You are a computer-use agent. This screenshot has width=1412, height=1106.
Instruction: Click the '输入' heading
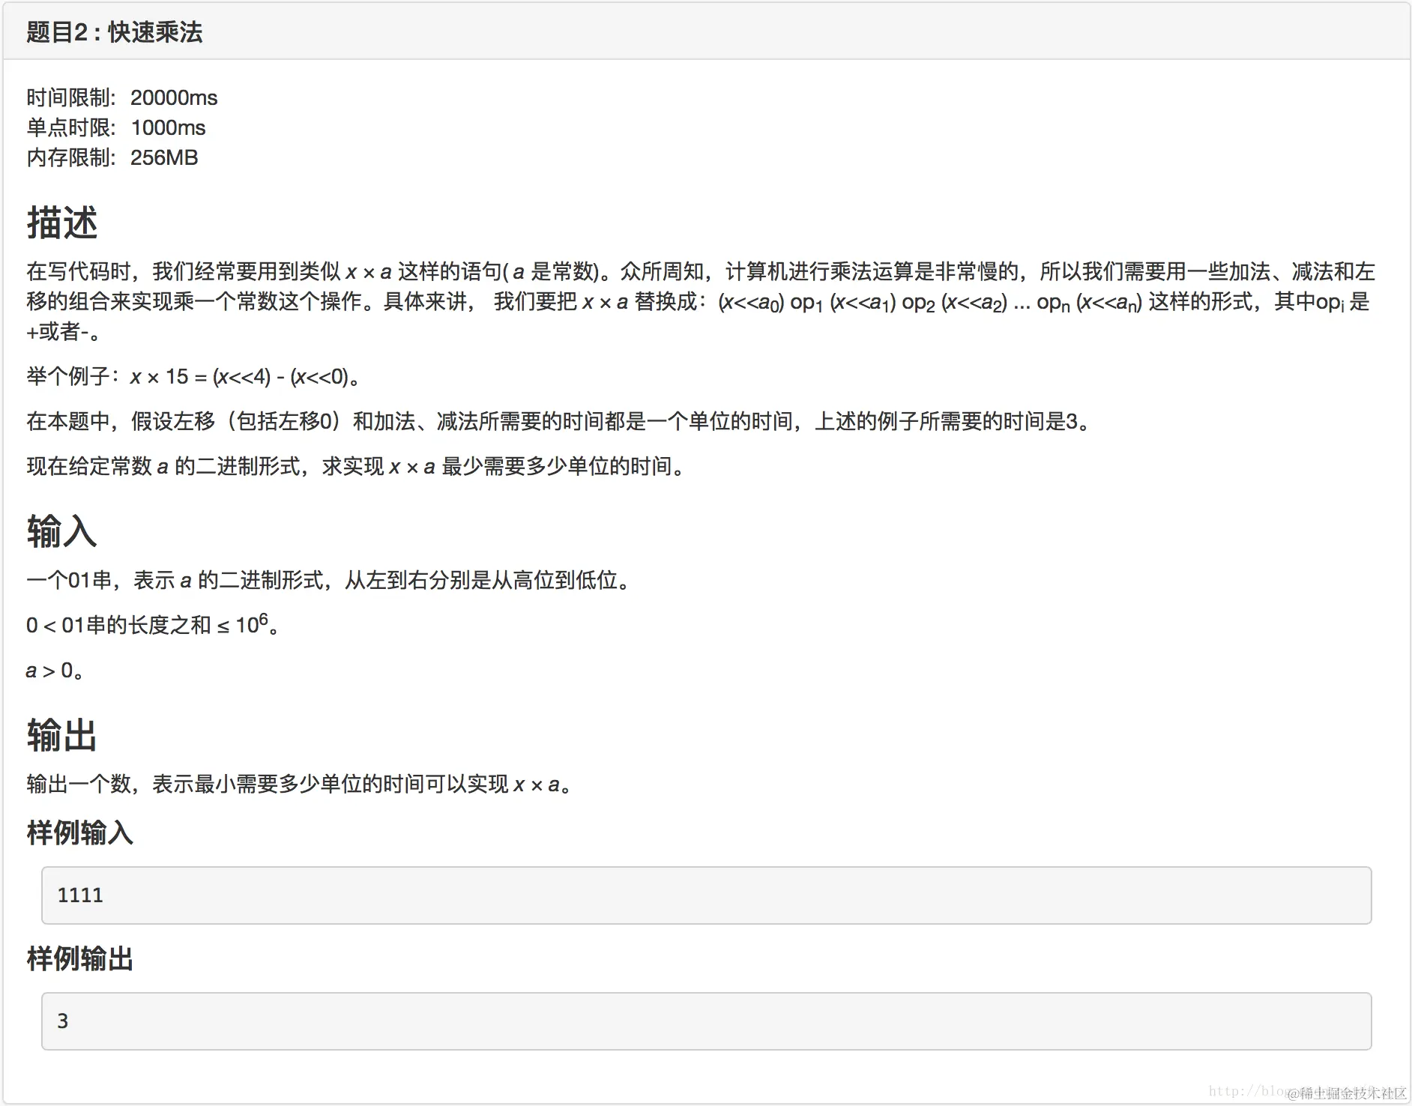(62, 531)
